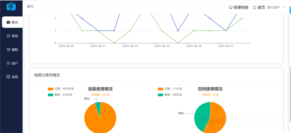This screenshot has height=133, width=291.
Task: Open the 系统 sidebar menu
Action: [12, 77]
